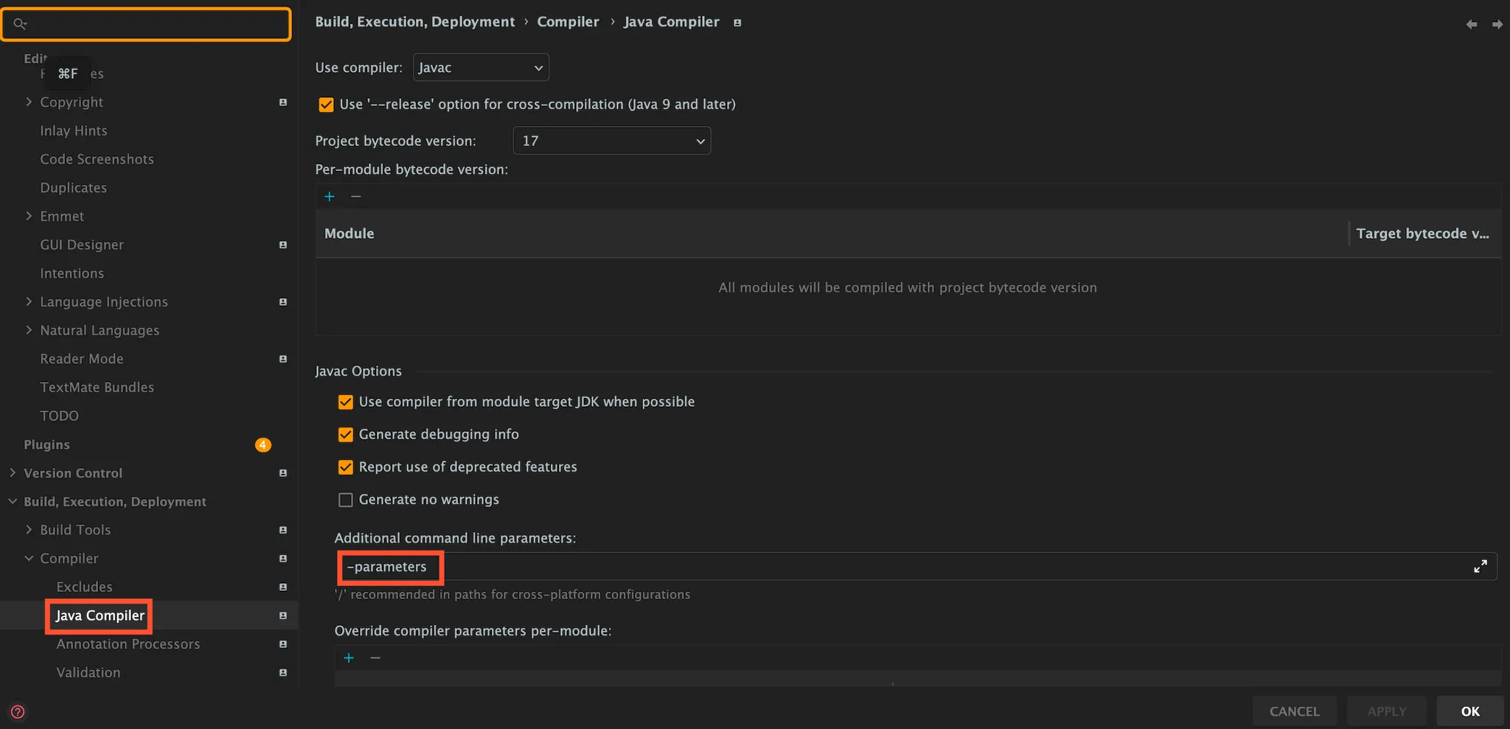Click the Build, Execution, Deployment breadcrumb

415,22
